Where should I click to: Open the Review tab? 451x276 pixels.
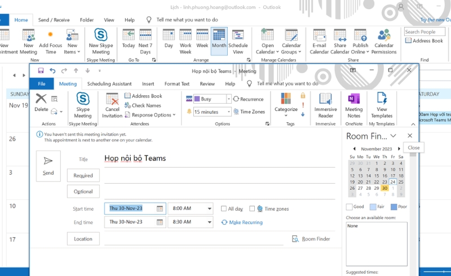coord(207,84)
